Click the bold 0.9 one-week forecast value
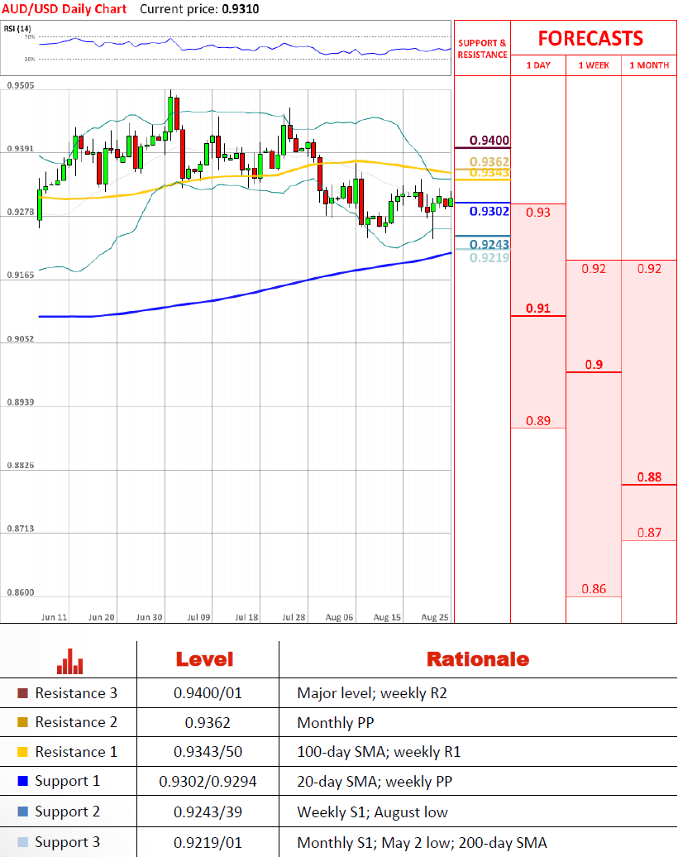The width and height of the screenshot is (678, 857). pyautogui.click(x=594, y=365)
